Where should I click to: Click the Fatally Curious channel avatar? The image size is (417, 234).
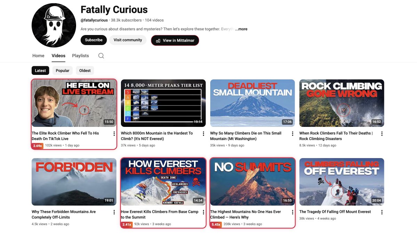(54, 25)
